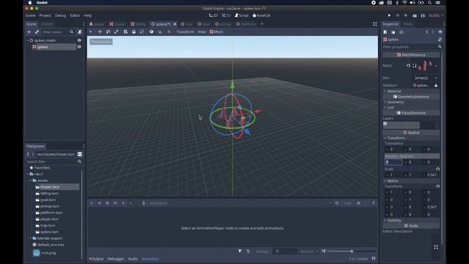Stop the running scene
The width and height of the screenshot is (469, 264).
405,15
